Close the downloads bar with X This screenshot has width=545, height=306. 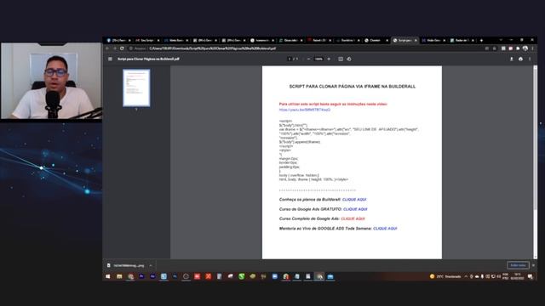coord(534,265)
